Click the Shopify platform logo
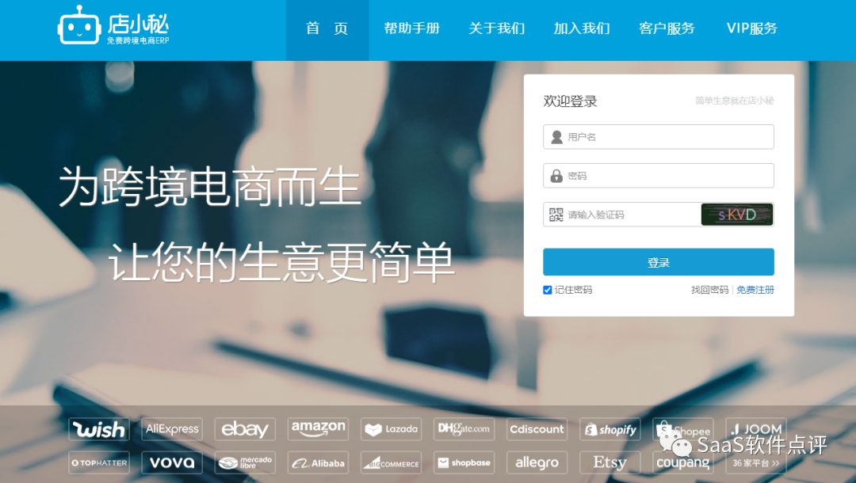Image resolution: width=856 pixels, height=483 pixels. [610, 429]
